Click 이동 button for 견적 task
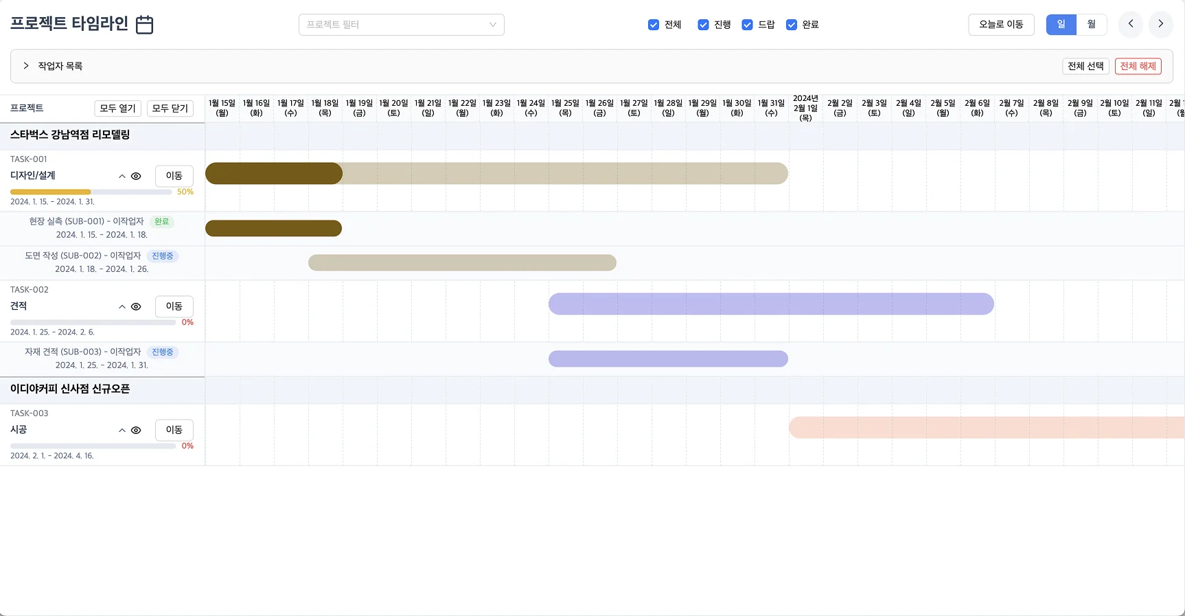1185x616 pixels. point(174,306)
